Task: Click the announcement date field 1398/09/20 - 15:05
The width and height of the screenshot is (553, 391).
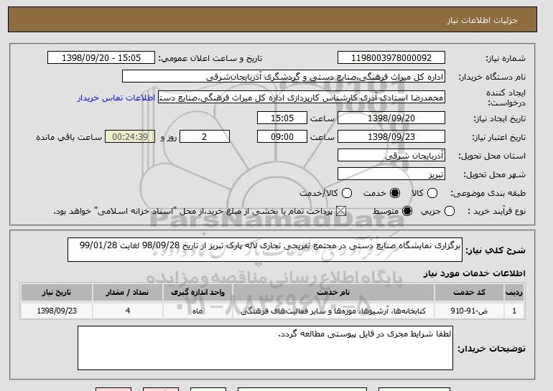Action: [x=101, y=58]
